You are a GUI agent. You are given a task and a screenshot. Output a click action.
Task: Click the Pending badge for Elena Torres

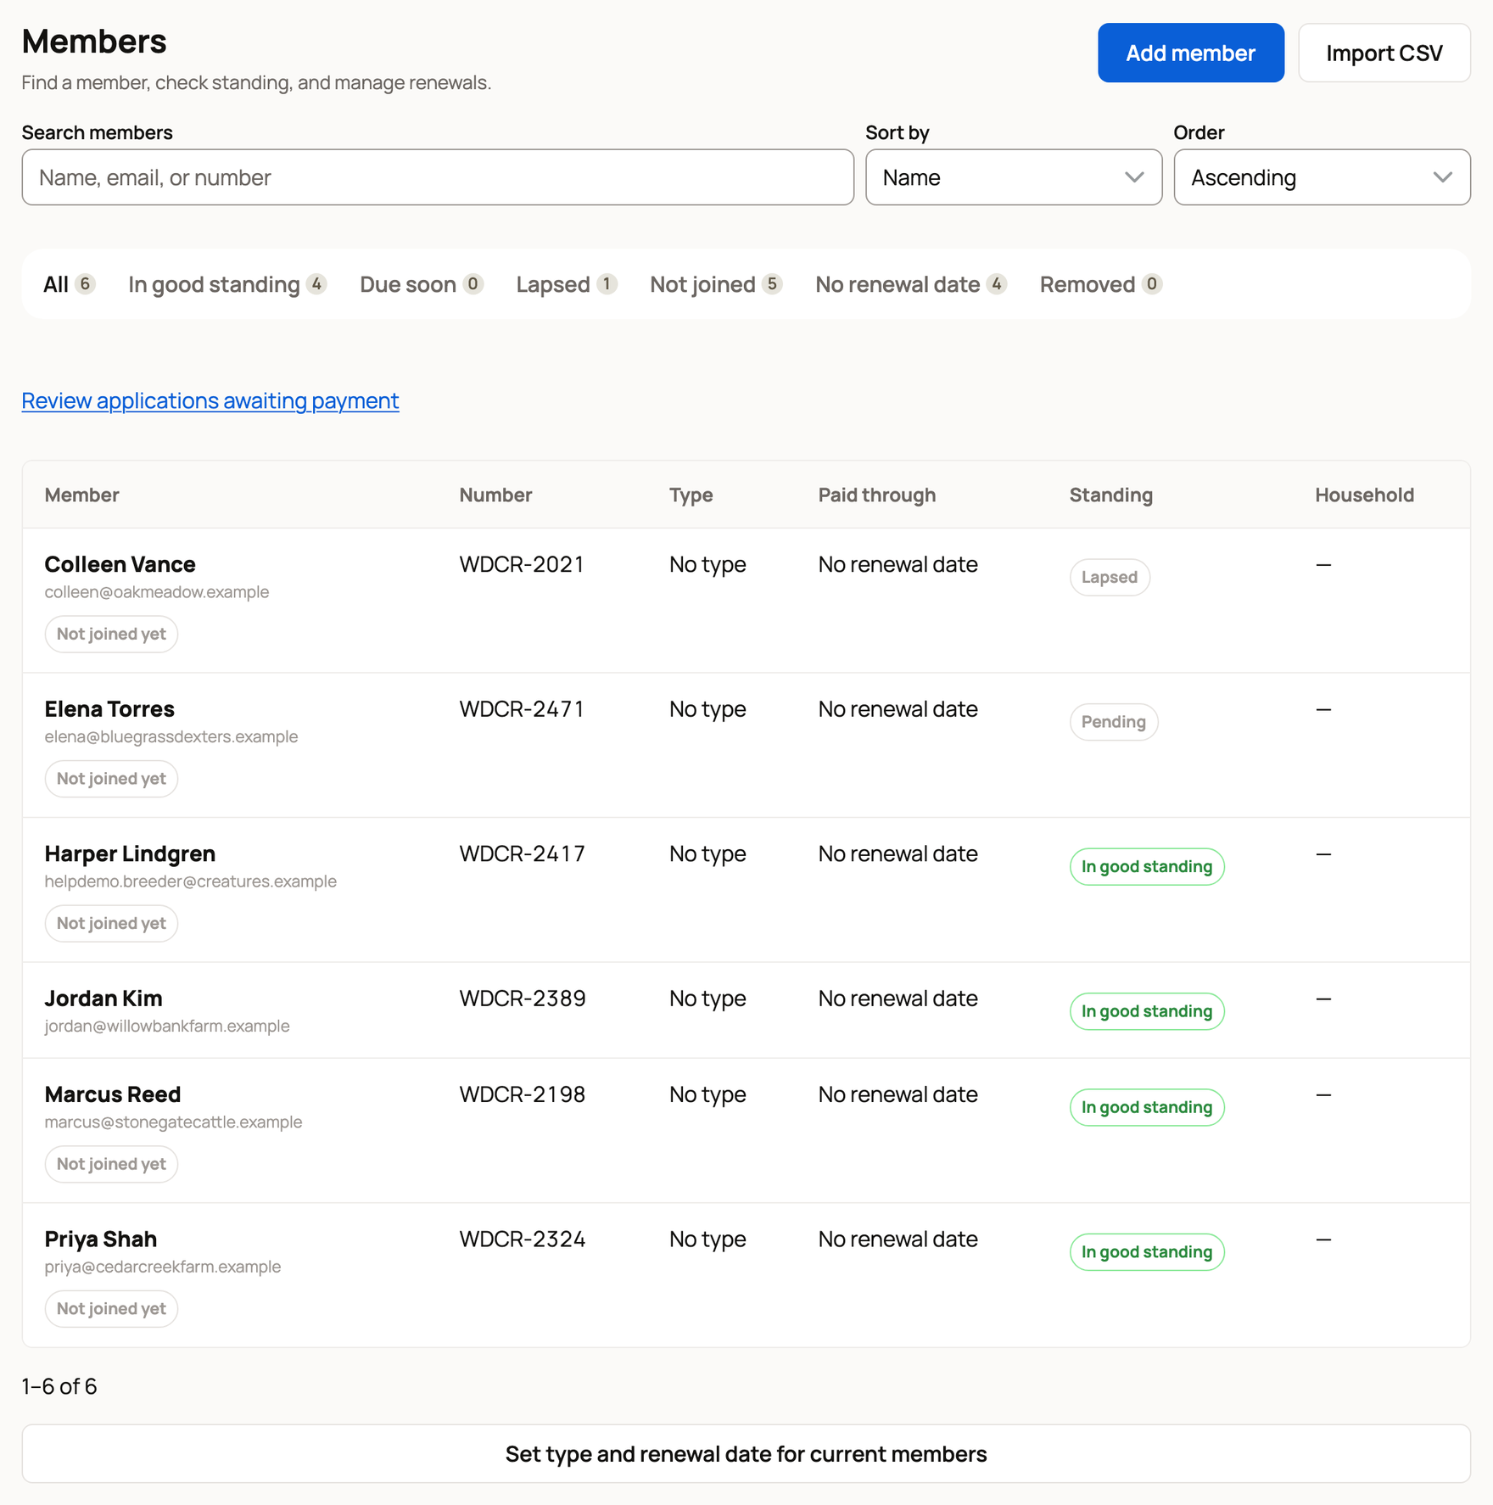(x=1114, y=722)
